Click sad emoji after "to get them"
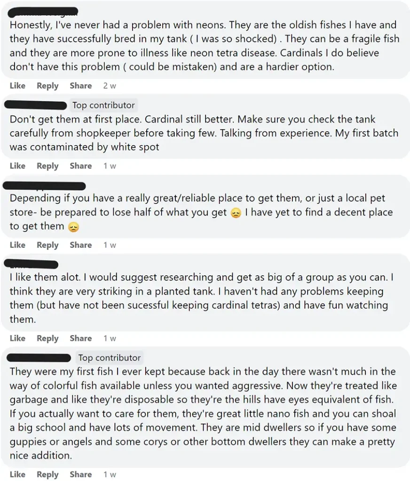This screenshot has width=410, height=481. click(x=73, y=227)
